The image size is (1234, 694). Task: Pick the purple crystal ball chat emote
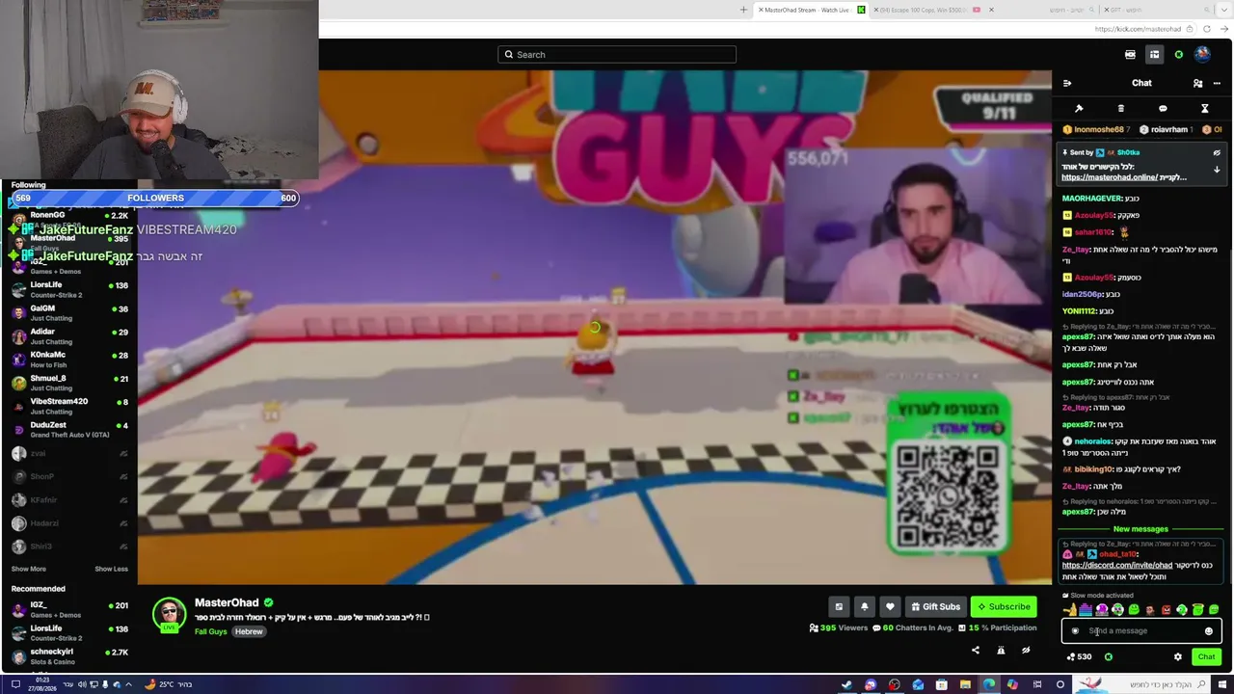[1102, 610]
